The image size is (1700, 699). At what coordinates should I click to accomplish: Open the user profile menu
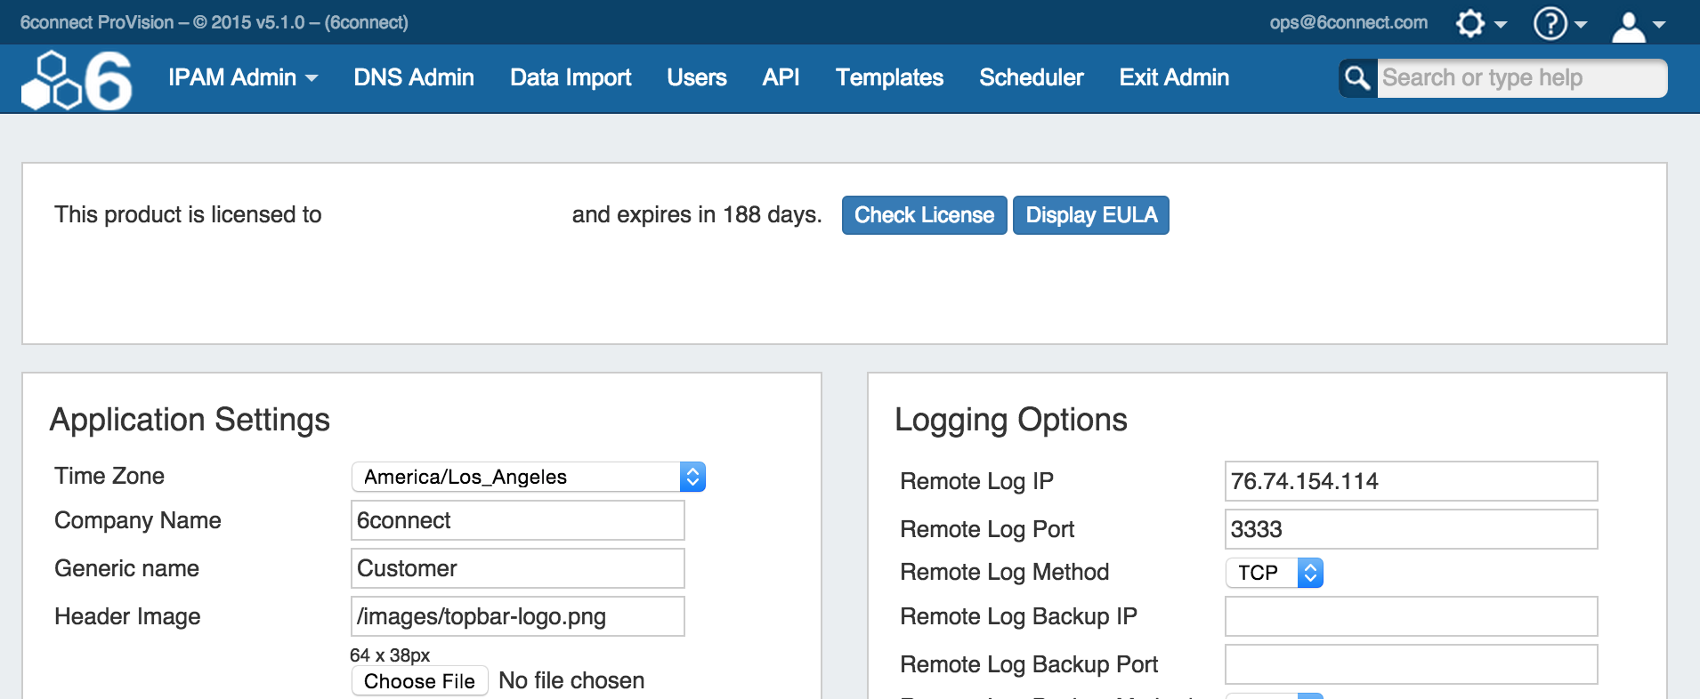[x=1637, y=26]
